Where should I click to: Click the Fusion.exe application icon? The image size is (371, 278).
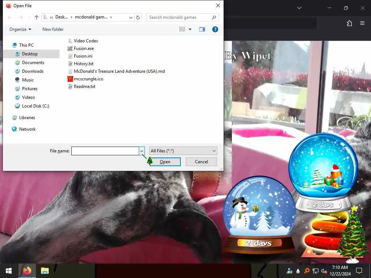70,49
